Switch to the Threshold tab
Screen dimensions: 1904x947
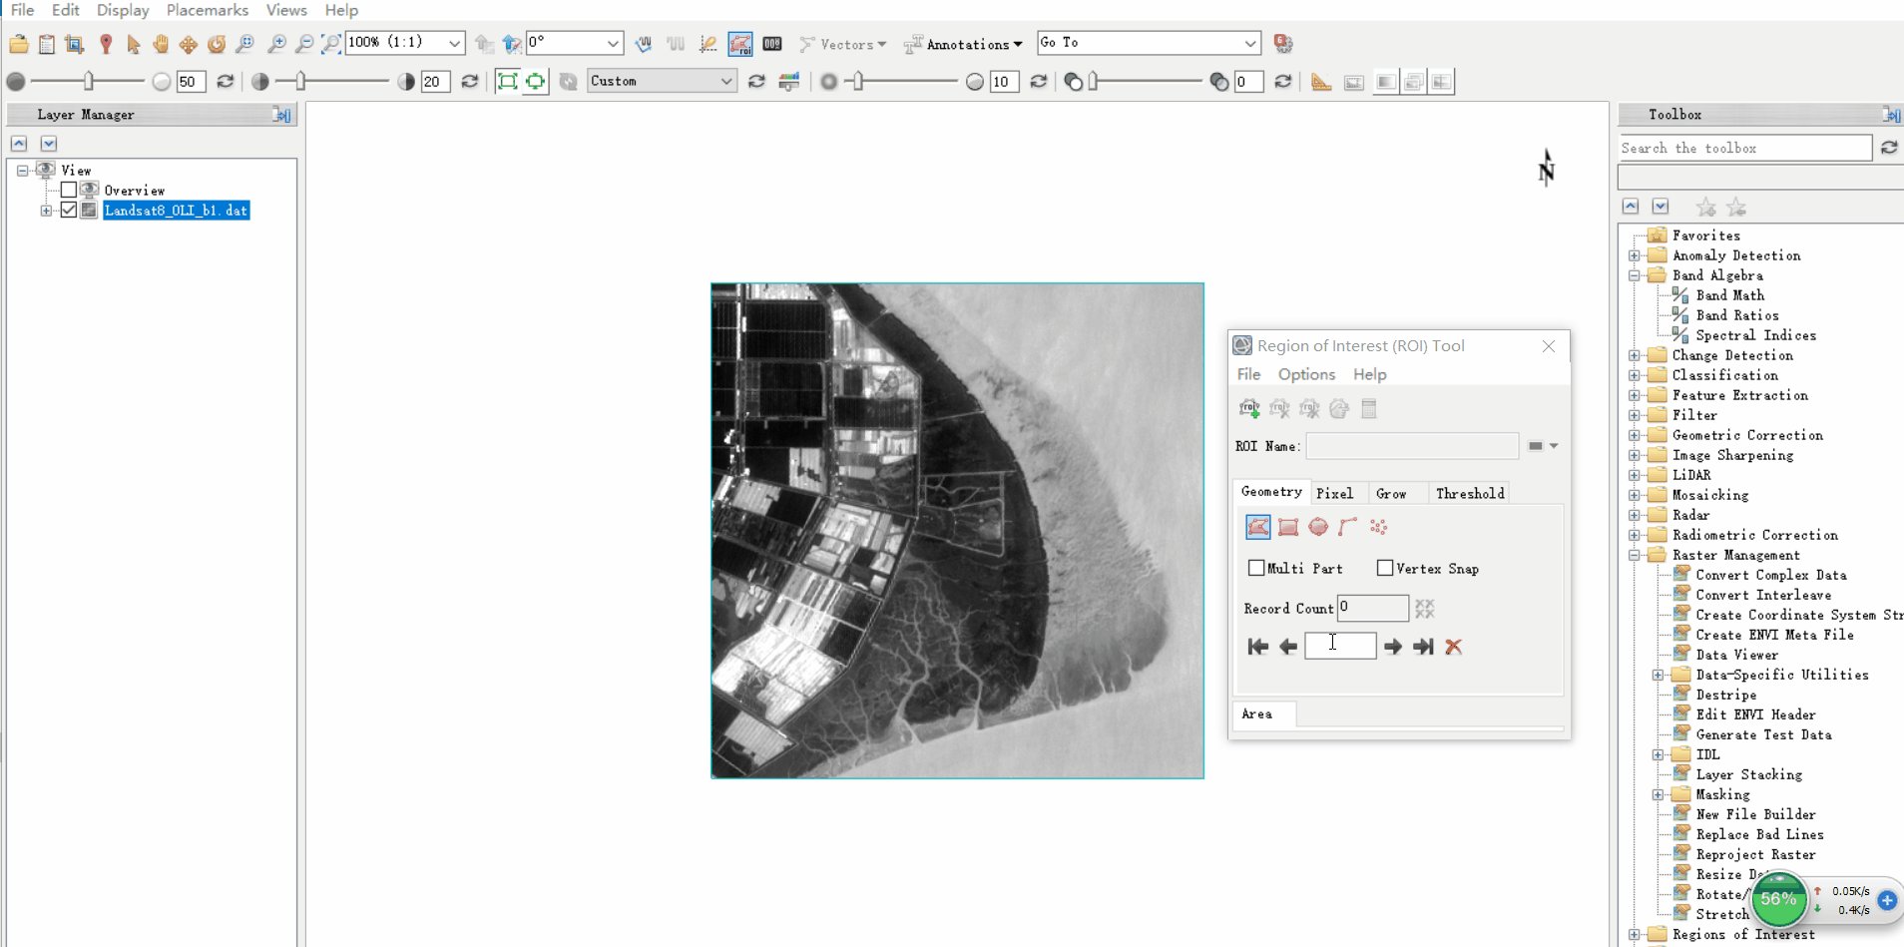[1469, 493]
